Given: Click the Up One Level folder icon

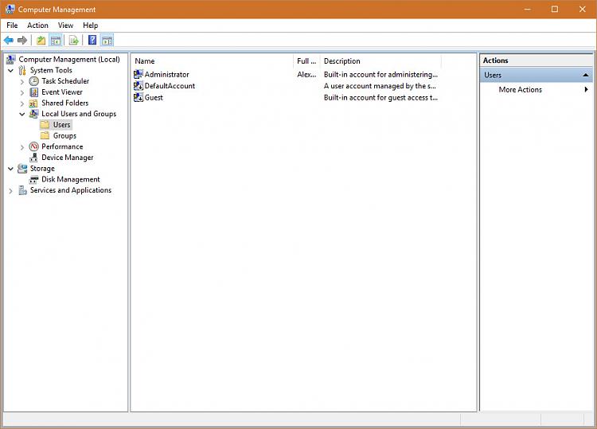Looking at the screenshot, I should click(41, 40).
